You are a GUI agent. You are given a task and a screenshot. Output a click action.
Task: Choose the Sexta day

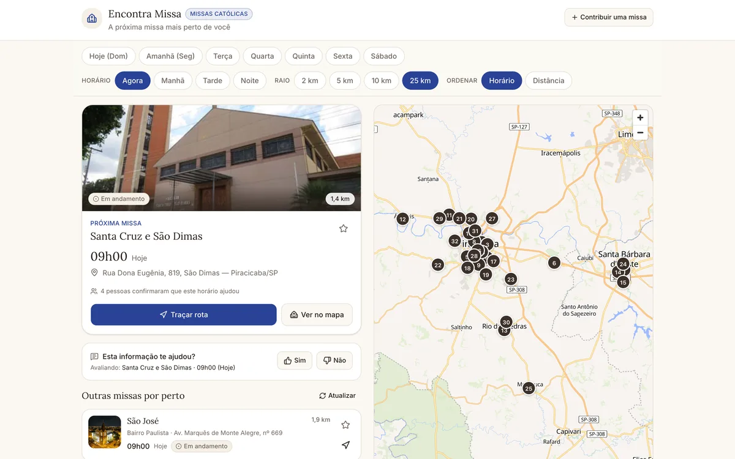(343, 56)
